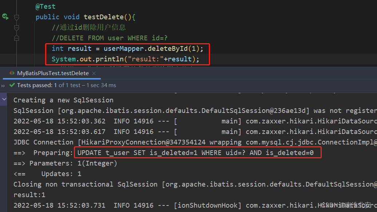The height and width of the screenshot is (212, 377).
Task: Click the green tests passed checkmark icon
Action: click(x=12, y=85)
